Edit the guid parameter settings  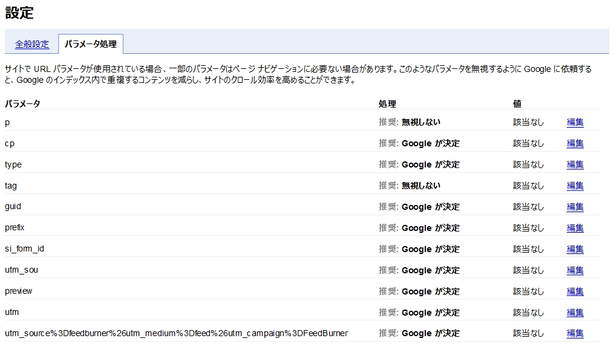coord(575,207)
